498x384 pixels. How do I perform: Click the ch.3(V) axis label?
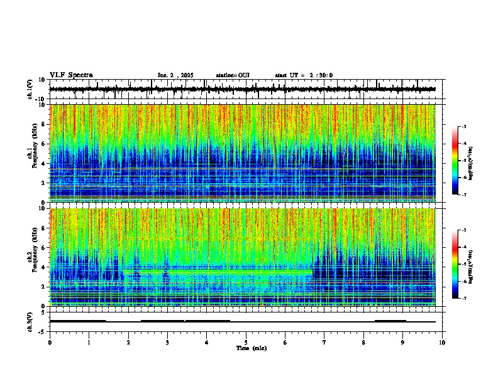(x=30, y=322)
